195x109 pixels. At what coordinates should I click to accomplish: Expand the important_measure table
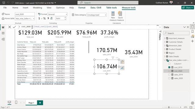click(165, 38)
